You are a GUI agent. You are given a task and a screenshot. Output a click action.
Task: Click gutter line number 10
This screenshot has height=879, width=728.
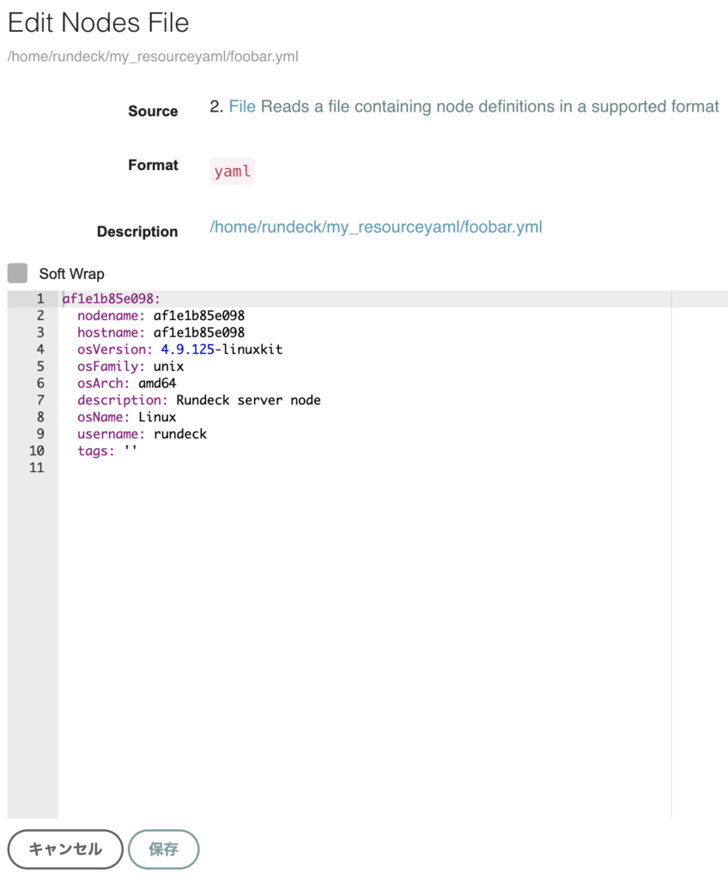coord(36,451)
